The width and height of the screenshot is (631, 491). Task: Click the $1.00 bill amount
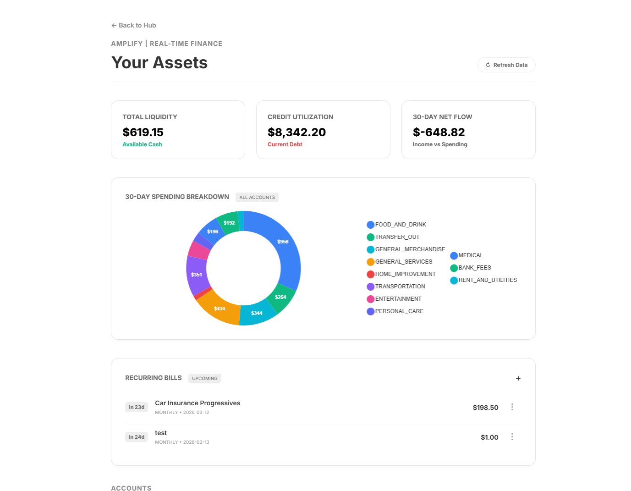coord(489,437)
